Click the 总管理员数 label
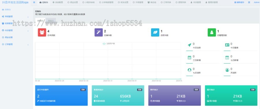This screenshot has height=109, width=260. coord(222,35)
